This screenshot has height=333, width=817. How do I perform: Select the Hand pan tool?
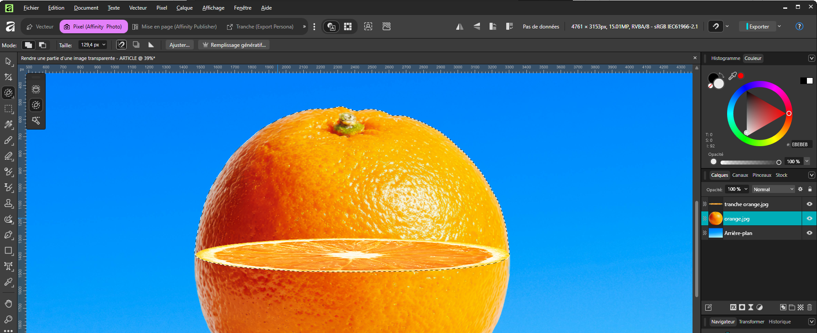click(8, 304)
